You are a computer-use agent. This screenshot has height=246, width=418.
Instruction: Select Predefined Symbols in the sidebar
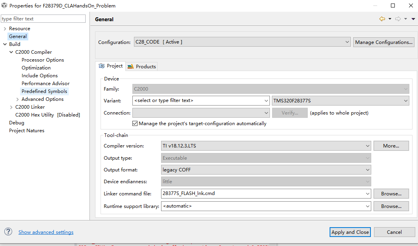44,91
